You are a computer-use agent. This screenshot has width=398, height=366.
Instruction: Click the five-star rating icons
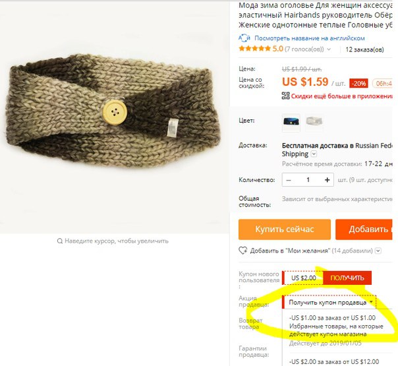[x=254, y=49]
